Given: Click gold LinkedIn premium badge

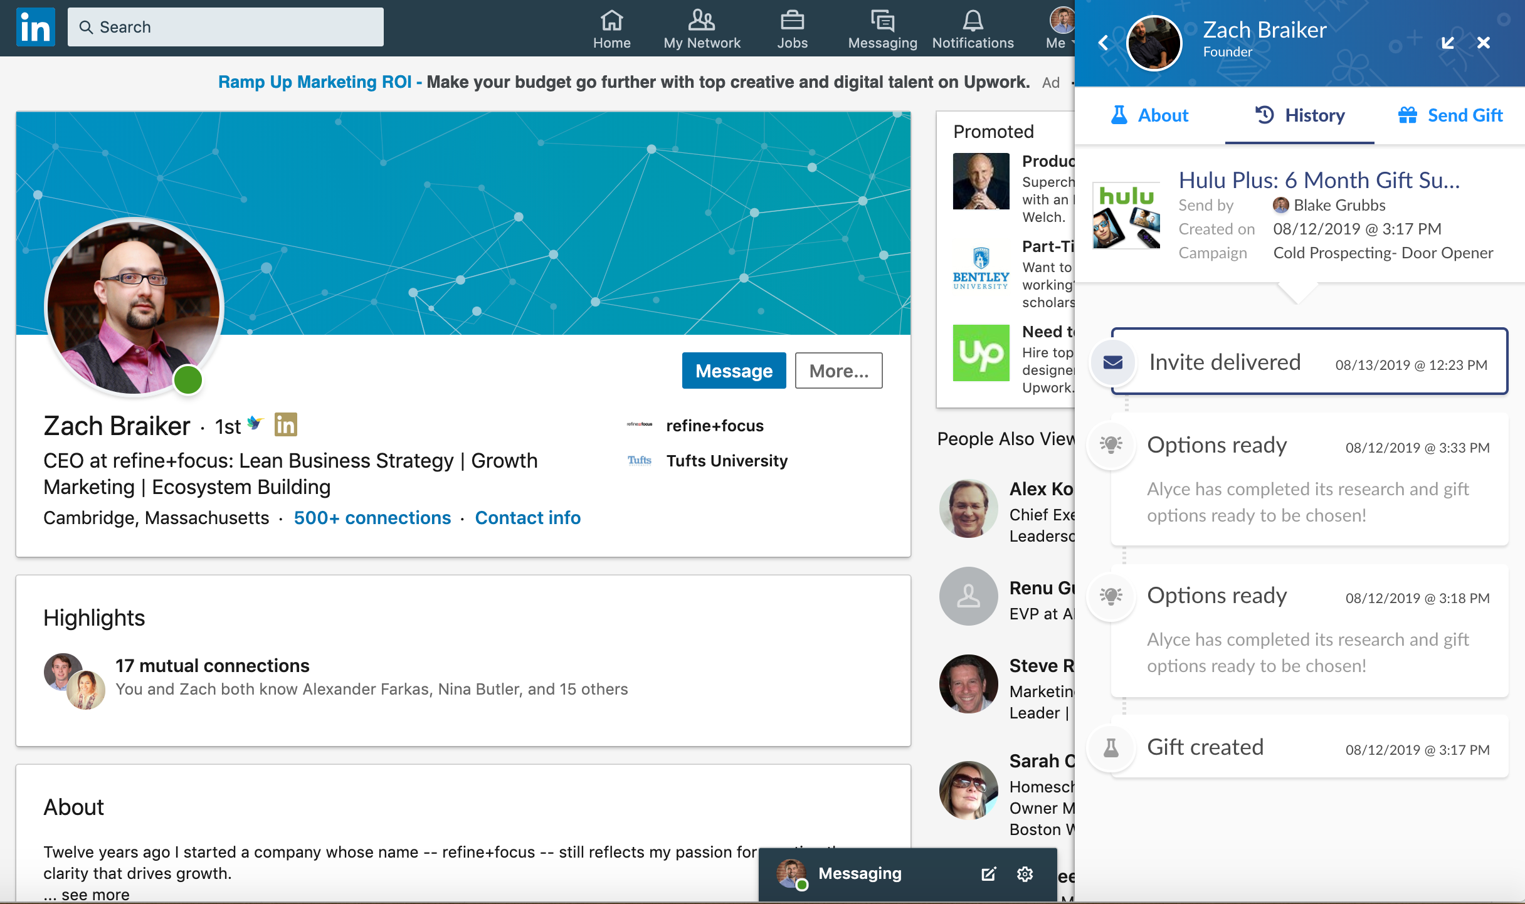Looking at the screenshot, I should click(x=286, y=425).
